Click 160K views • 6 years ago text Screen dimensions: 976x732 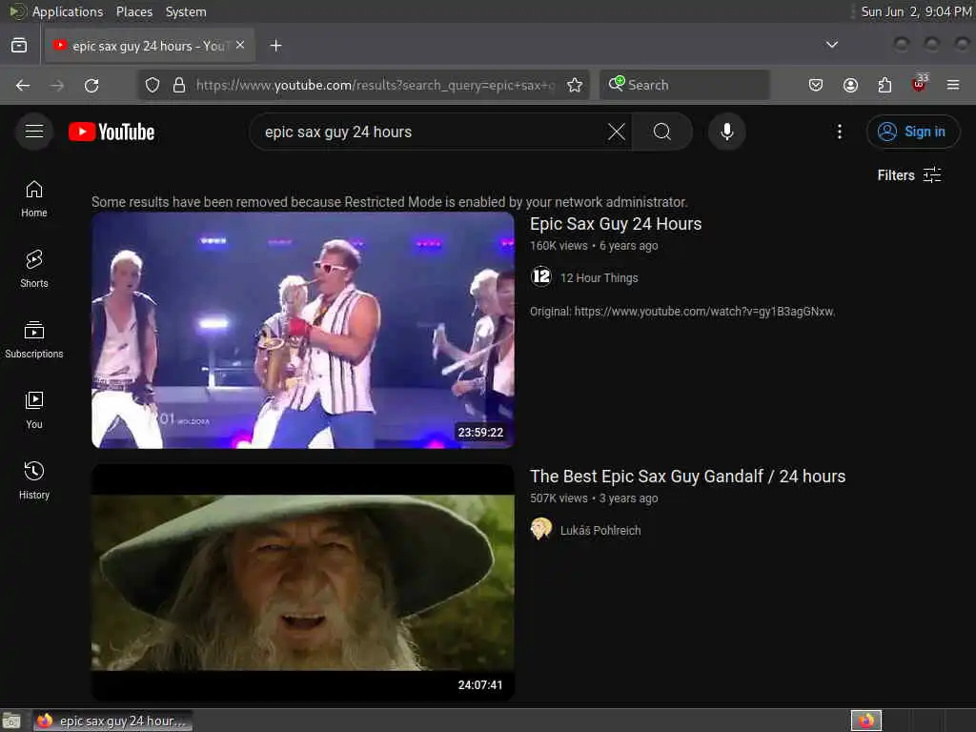[x=594, y=246]
